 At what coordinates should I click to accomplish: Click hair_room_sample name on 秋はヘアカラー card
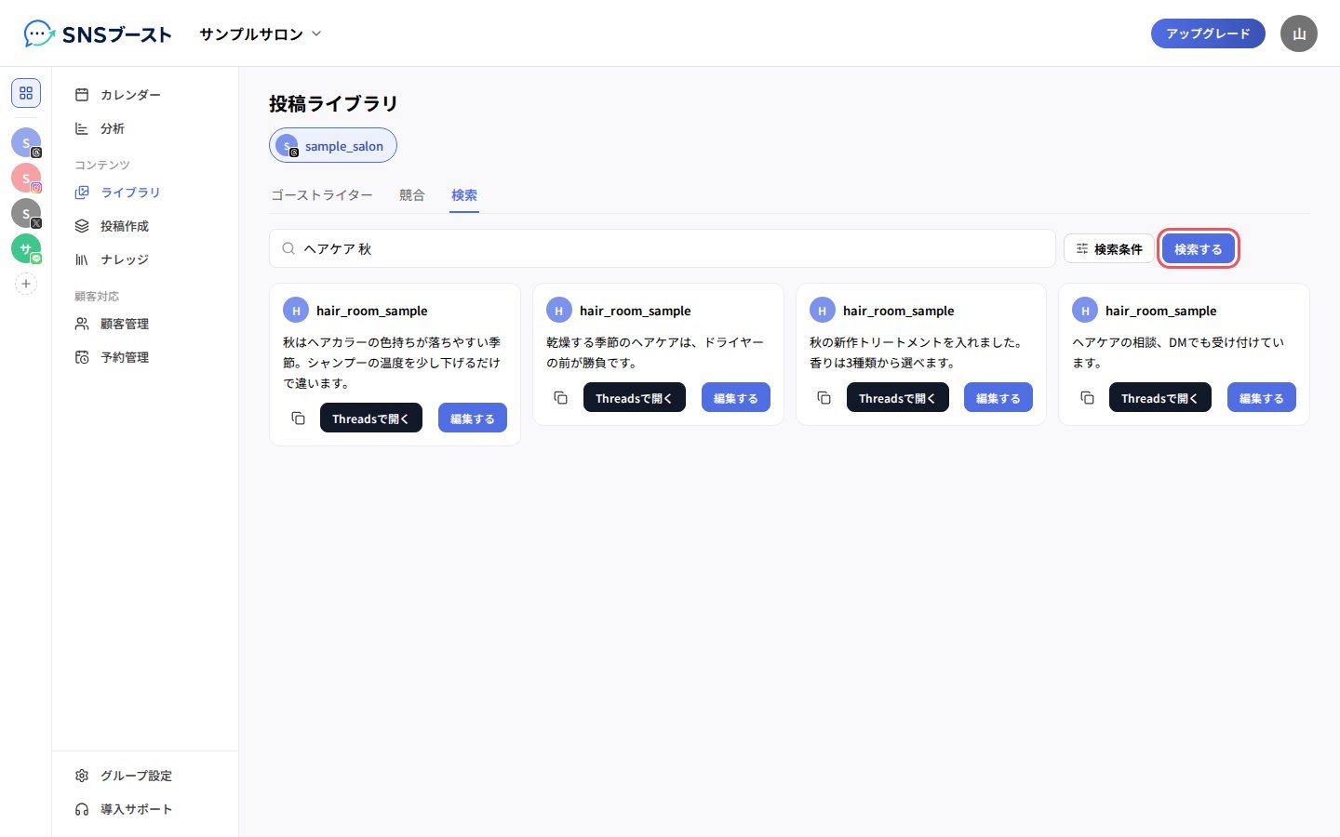pos(372,311)
